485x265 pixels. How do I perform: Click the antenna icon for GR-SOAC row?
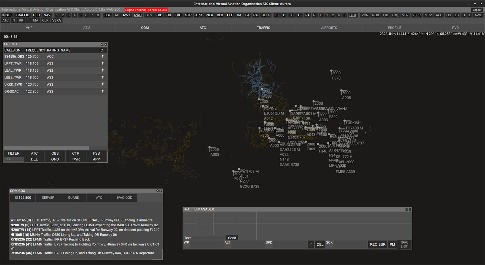(x=102, y=91)
